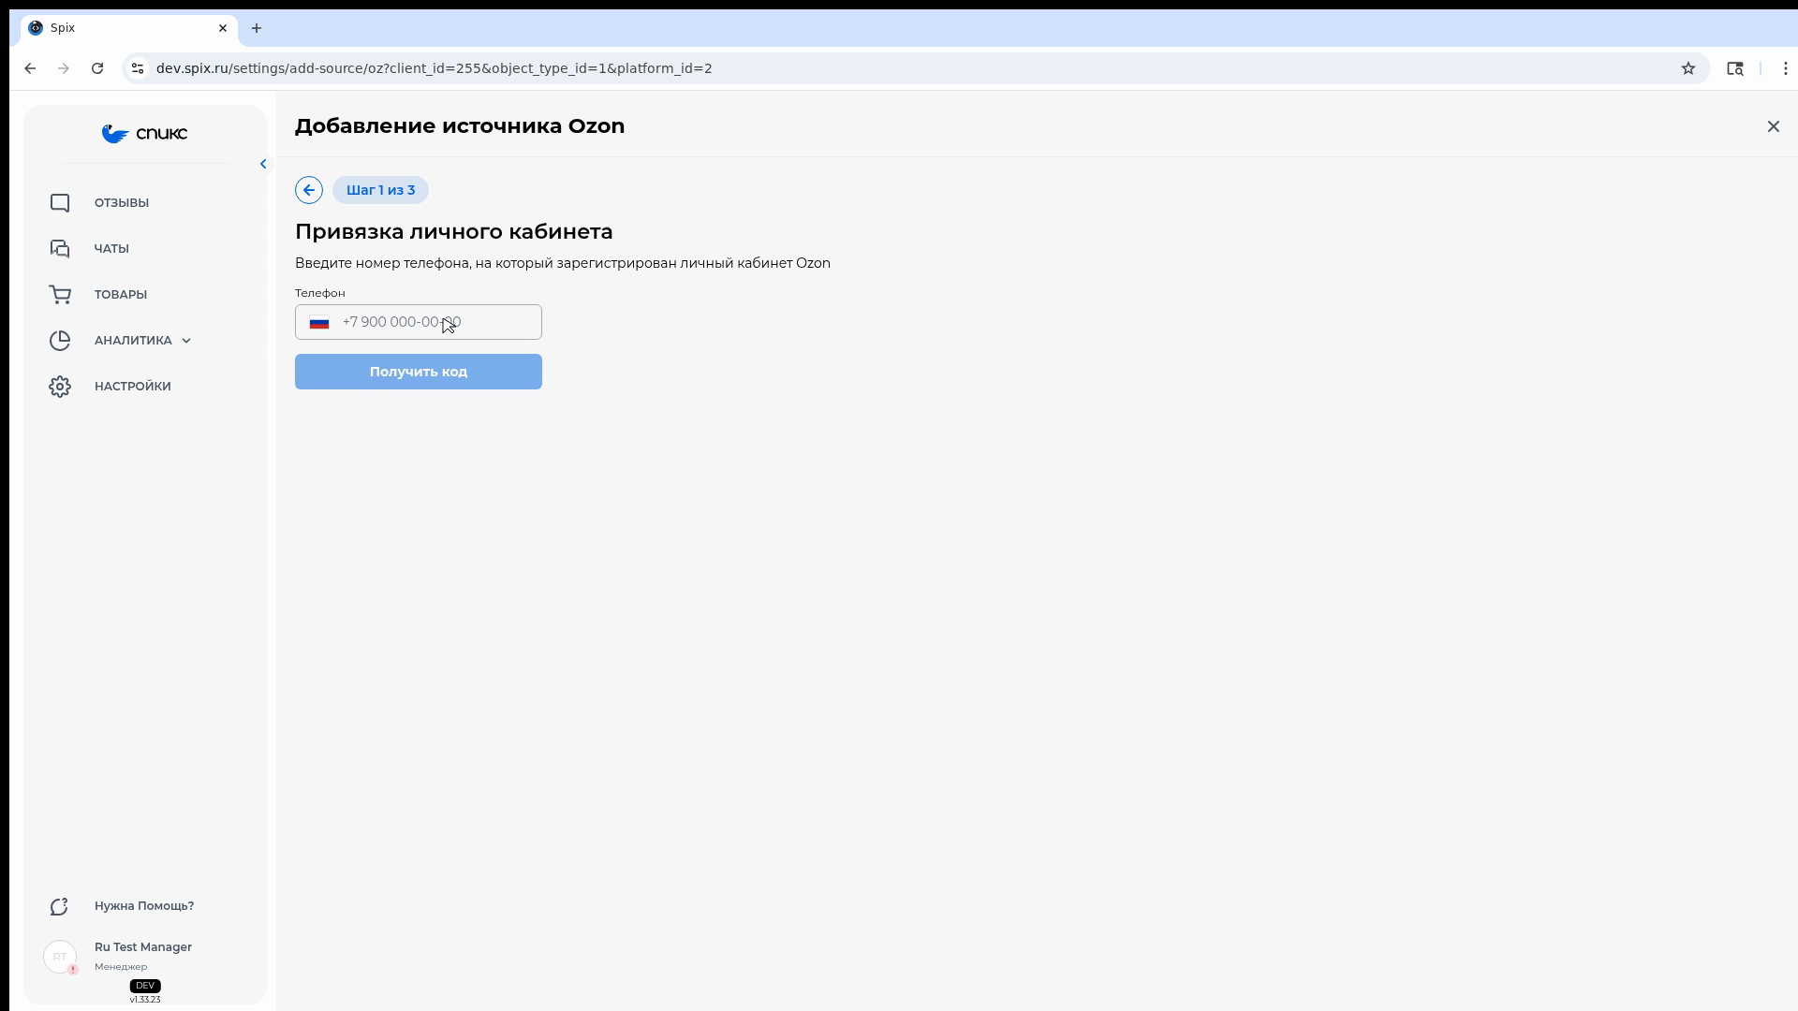The height and width of the screenshot is (1011, 1798).
Task: Go to Отзывы section
Action: [x=122, y=203]
